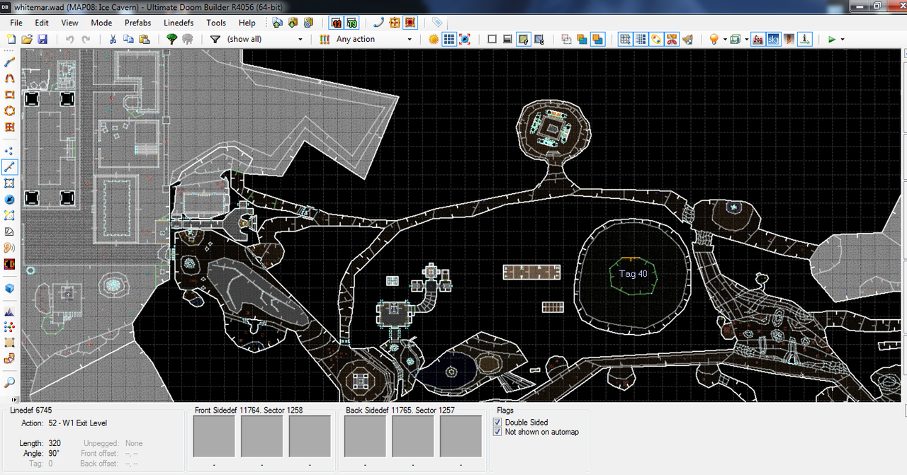The image size is (907, 475).
Task: Click the broom cleanup icon
Action: point(687,39)
